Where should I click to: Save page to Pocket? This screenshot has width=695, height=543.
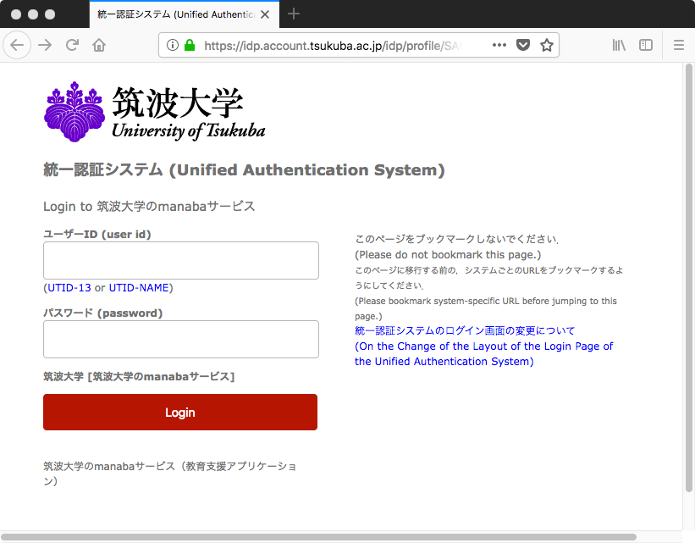tap(523, 45)
